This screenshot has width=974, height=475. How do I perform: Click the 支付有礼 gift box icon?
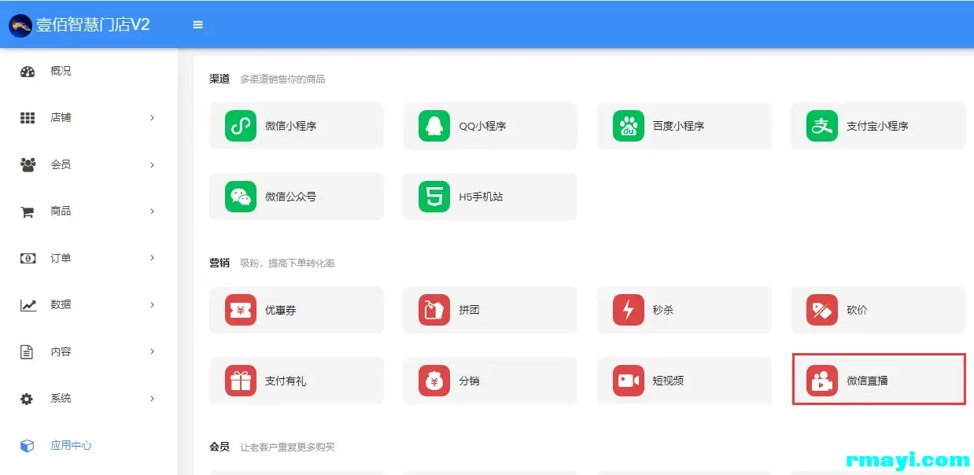click(x=241, y=381)
